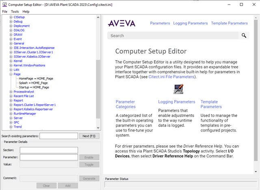The image size is (260, 190).
Task: Select Startup = HOME_Page parameter
Action: [x=34, y=87]
